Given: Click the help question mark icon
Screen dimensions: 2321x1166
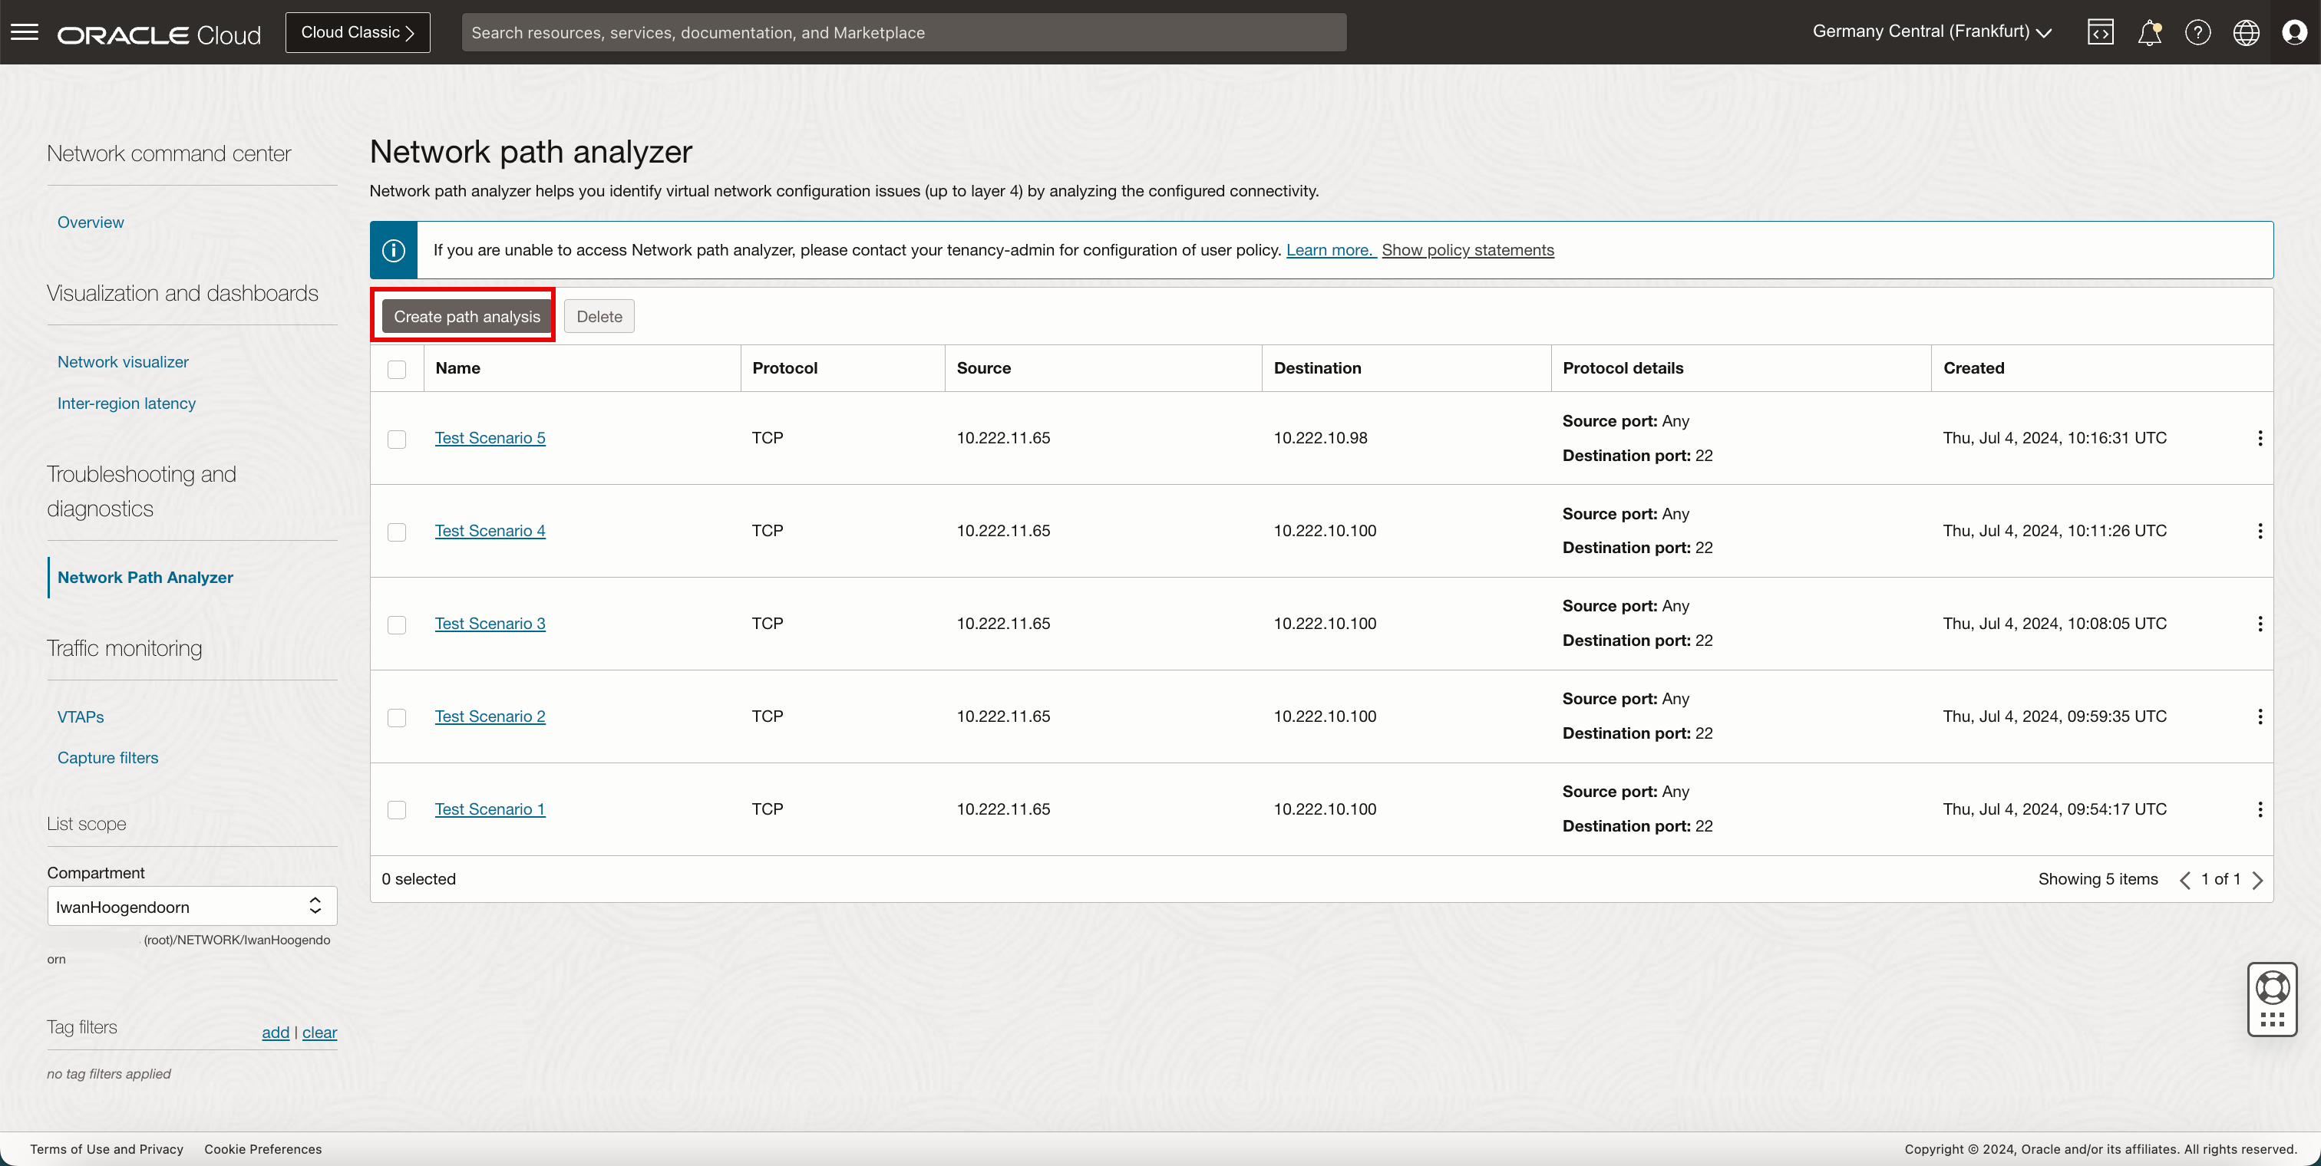Looking at the screenshot, I should [2197, 32].
